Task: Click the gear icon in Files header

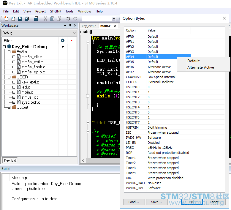Action: (63, 40)
